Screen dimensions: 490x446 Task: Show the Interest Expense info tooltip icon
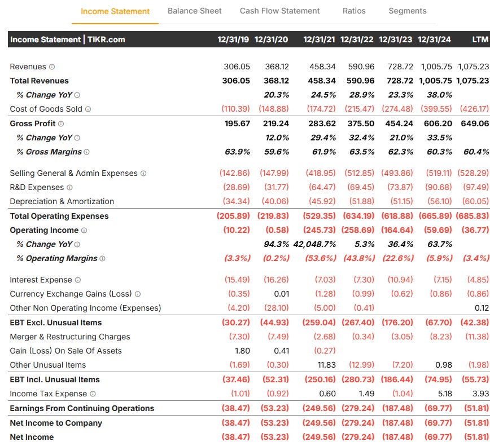[78, 280]
